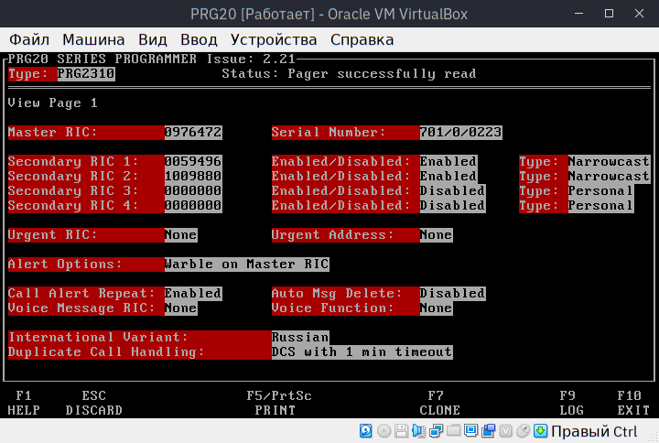Click the Status: Pager successfully read text
The height and width of the screenshot is (443, 659).
(x=349, y=74)
